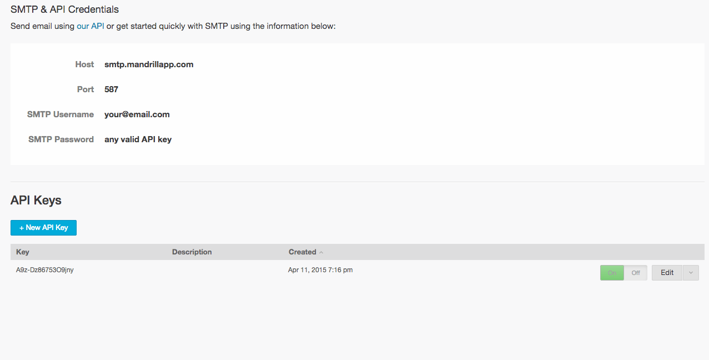Open the 'our API' documentation link
Viewport: 709px width, 360px height.
90,26
